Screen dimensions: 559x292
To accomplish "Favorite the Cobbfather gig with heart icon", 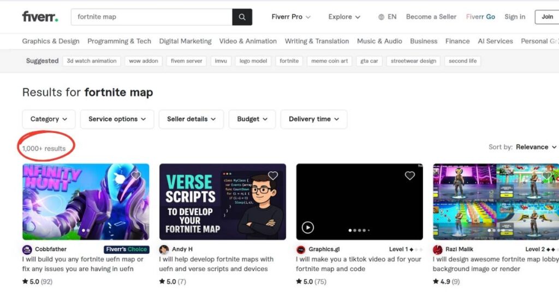I will (x=136, y=175).
